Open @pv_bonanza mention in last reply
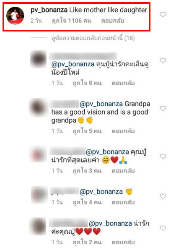 pos(110,223)
